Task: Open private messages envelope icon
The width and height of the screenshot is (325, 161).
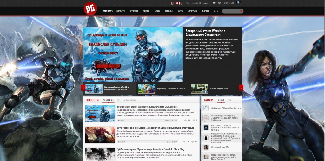Action: point(215,3)
